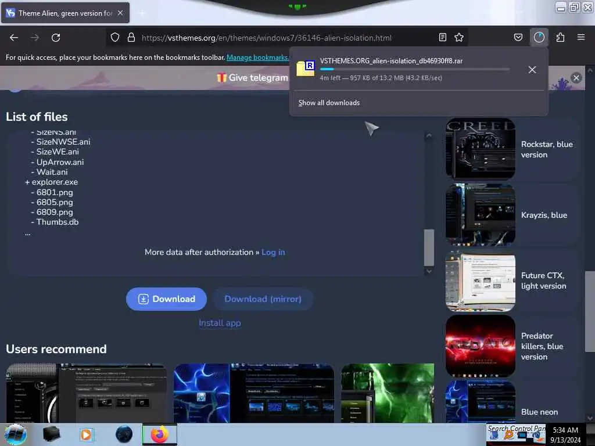The image size is (595, 446).
Task: Reload the current page
Action: (56, 38)
